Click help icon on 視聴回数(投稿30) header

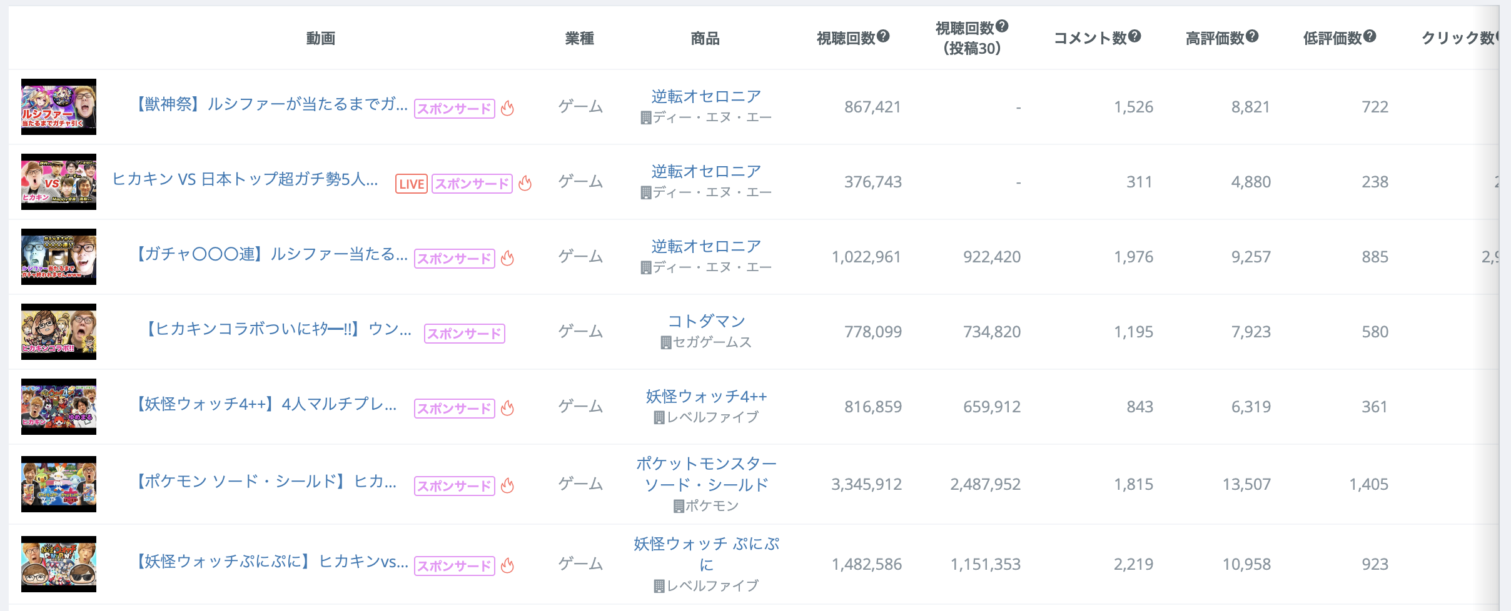tap(1002, 26)
